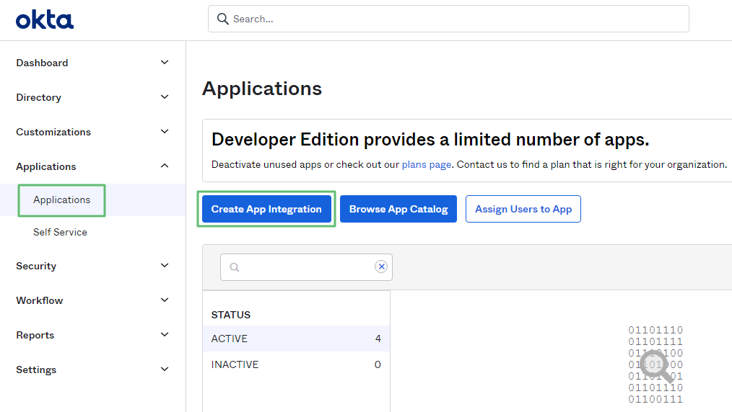Expand the Settings menu chevron
This screenshot has width=732, height=412.
pyautogui.click(x=165, y=370)
